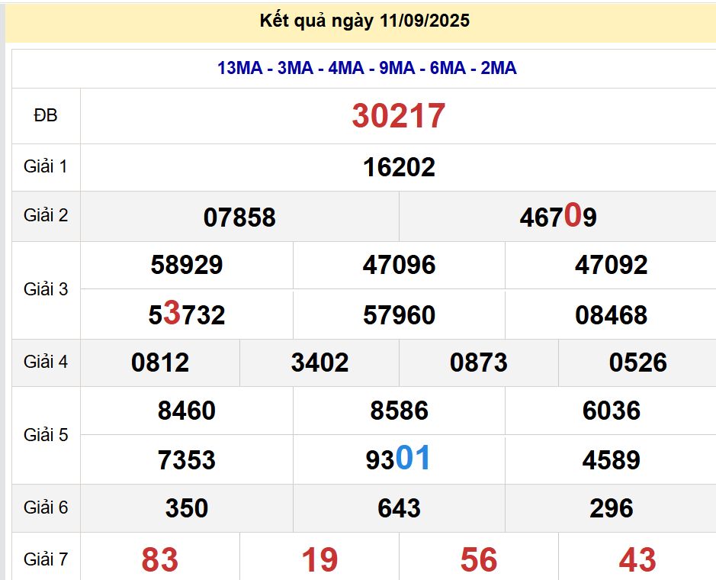The height and width of the screenshot is (580, 716).
Task: Select the Giải 5 number 9301
Action: tap(399, 459)
